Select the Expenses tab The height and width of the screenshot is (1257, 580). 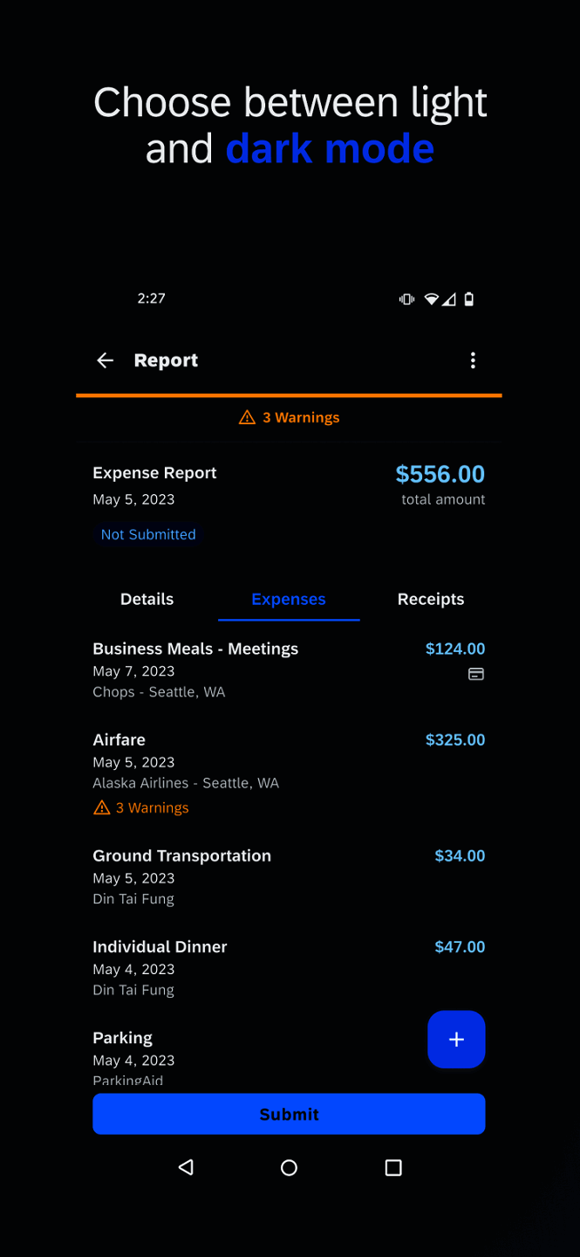(289, 599)
